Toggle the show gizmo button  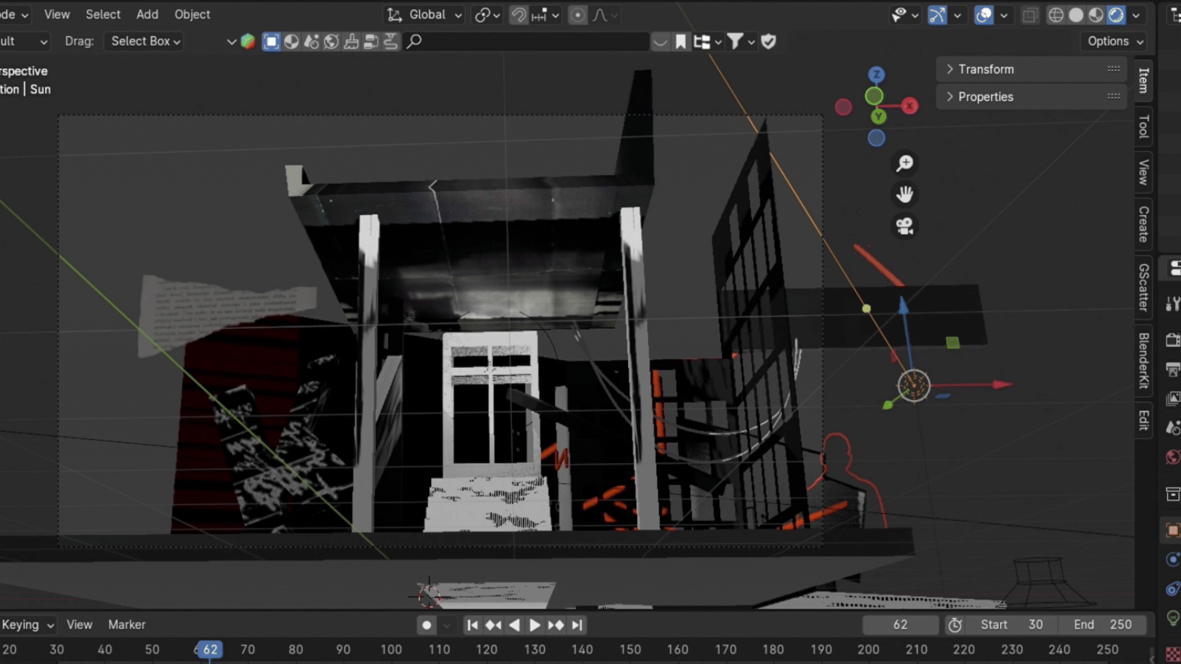tap(937, 15)
